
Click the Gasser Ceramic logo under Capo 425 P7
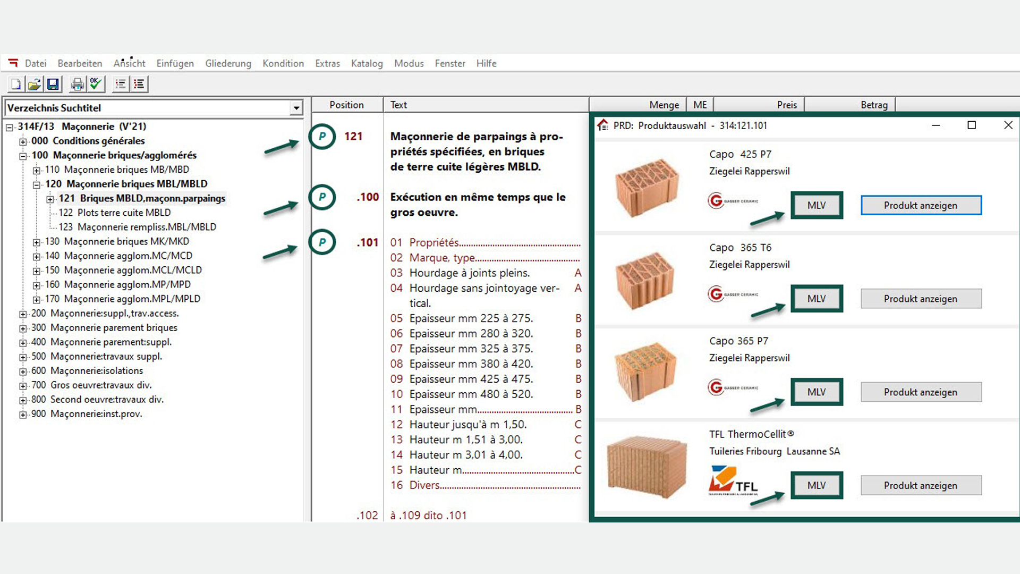tap(733, 201)
